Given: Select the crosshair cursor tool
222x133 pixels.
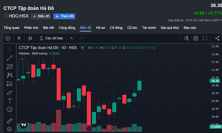Looking at the screenshot, I should click(10, 49).
